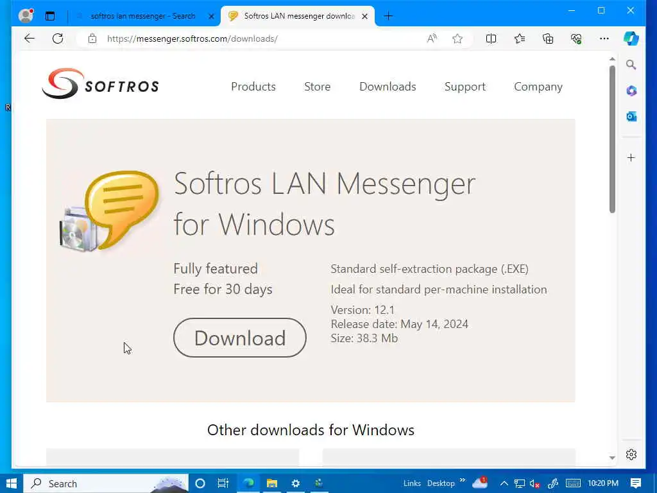
Task: Refresh the current page
Action: point(58,39)
